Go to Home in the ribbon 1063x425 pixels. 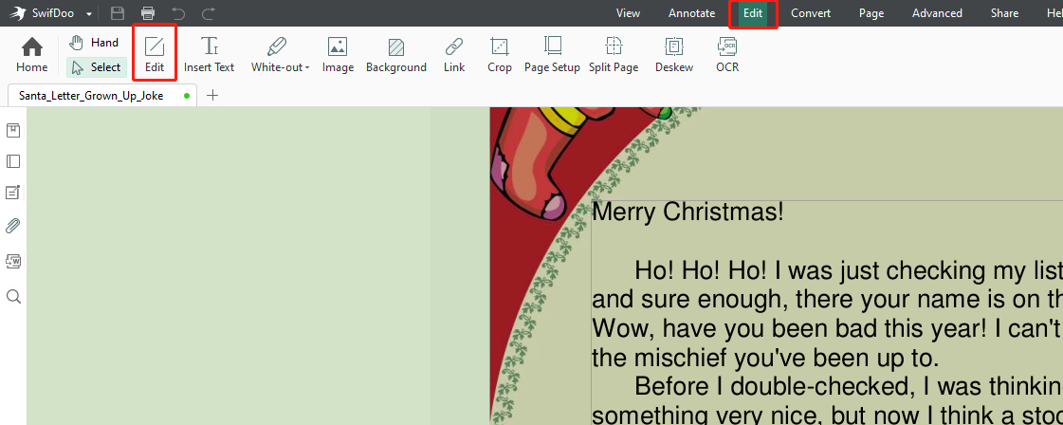click(32, 55)
